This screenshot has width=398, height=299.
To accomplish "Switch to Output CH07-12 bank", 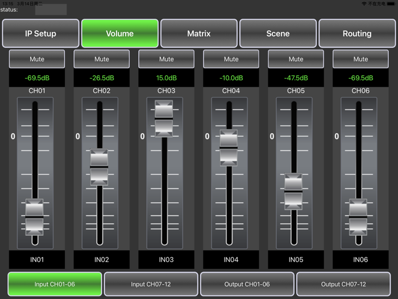I will [343, 284].
